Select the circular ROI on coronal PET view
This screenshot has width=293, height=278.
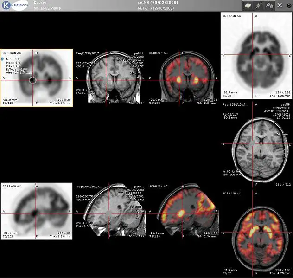[33, 80]
